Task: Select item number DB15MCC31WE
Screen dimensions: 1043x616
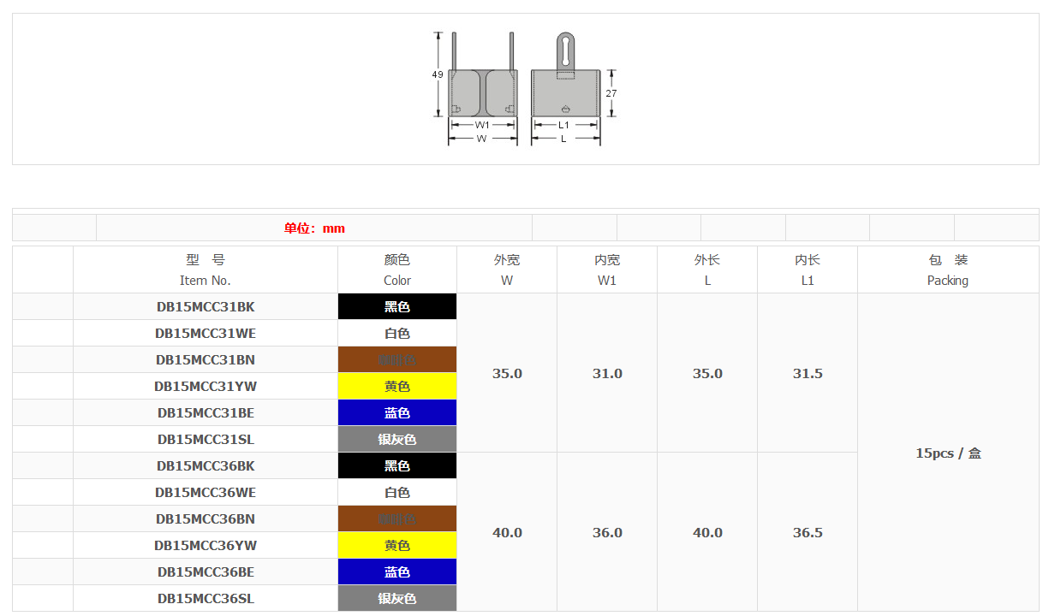Action: click(206, 333)
